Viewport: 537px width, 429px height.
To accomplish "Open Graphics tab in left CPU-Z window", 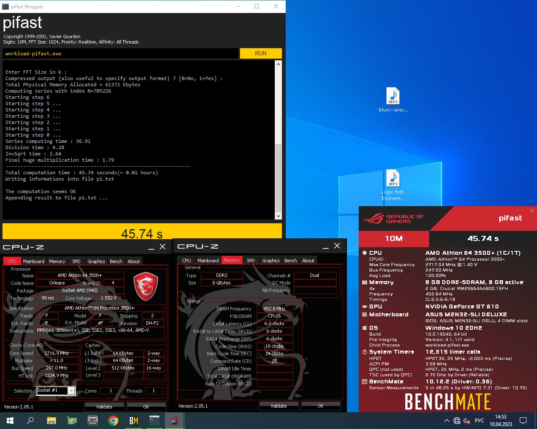I will (x=96, y=261).
